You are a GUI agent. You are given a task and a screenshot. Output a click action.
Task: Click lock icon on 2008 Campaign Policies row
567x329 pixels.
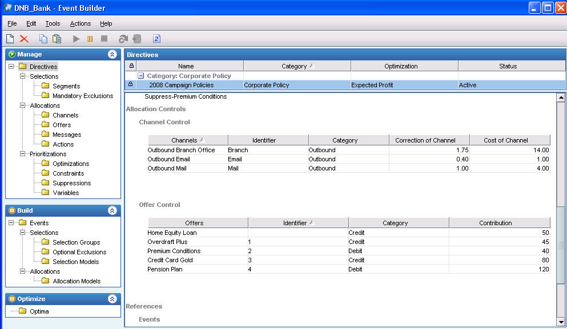coord(131,84)
